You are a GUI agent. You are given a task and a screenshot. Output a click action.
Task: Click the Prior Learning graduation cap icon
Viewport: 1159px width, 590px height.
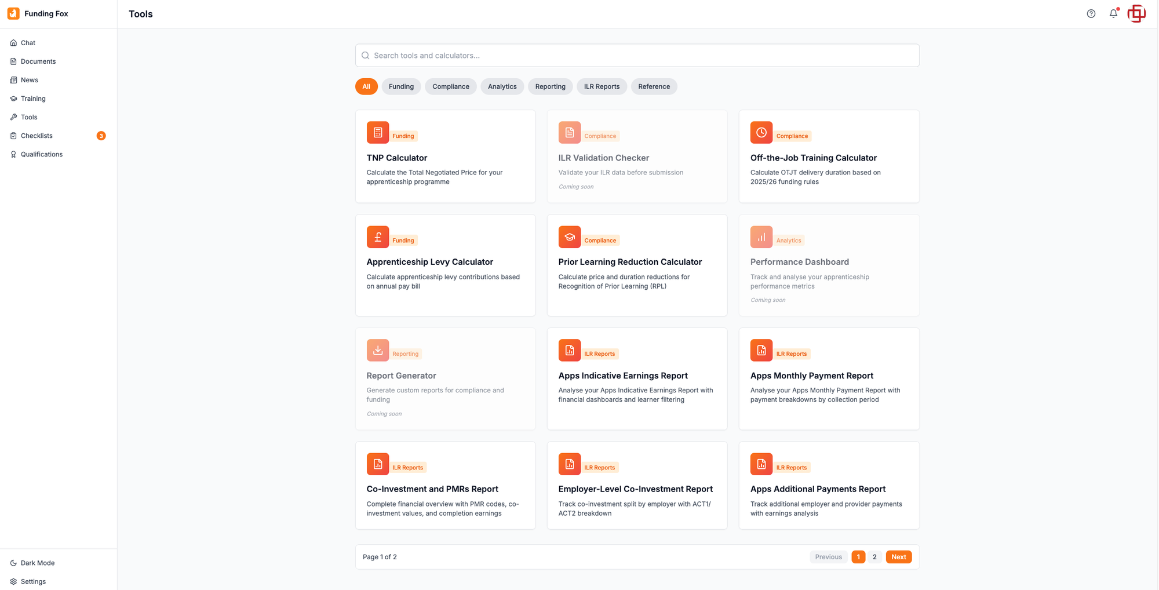pos(569,237)
